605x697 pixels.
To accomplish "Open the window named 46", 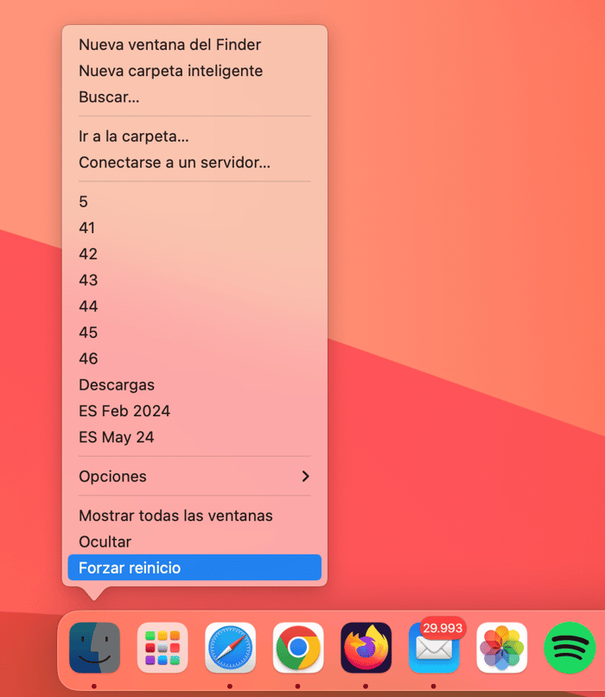I will click(194, 358).
